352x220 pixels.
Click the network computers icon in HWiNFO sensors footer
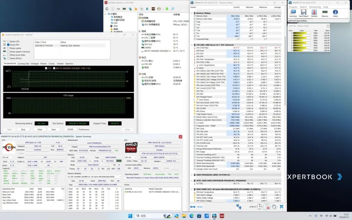coord(239,207)
